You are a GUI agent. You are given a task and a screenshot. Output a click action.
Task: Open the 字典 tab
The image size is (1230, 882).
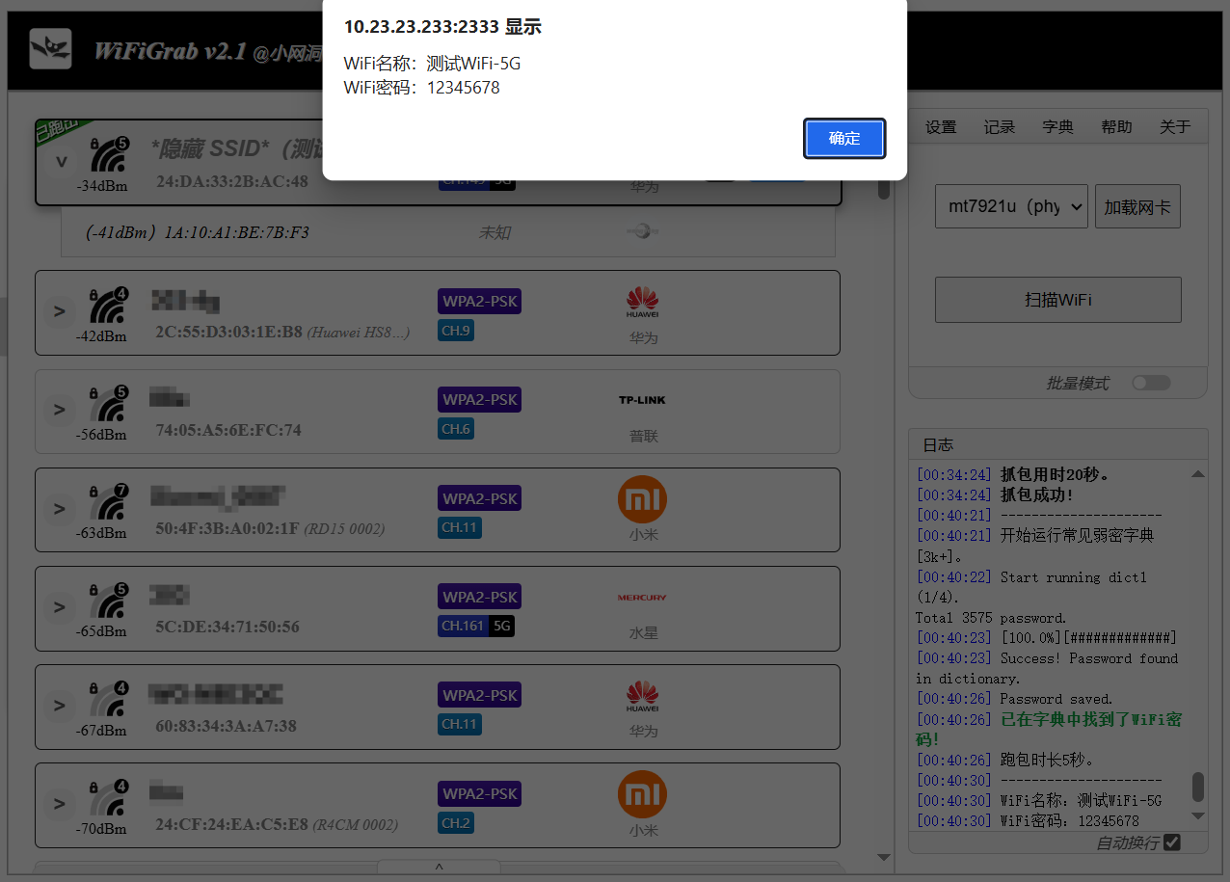tap(1057, 127)
